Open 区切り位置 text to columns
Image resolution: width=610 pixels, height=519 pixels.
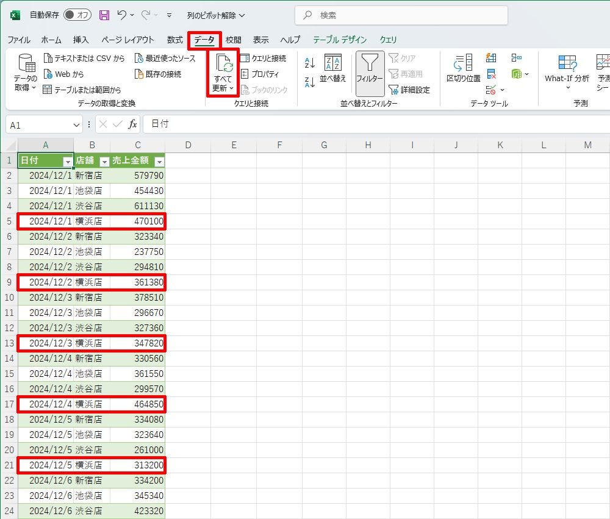point(463,68)
